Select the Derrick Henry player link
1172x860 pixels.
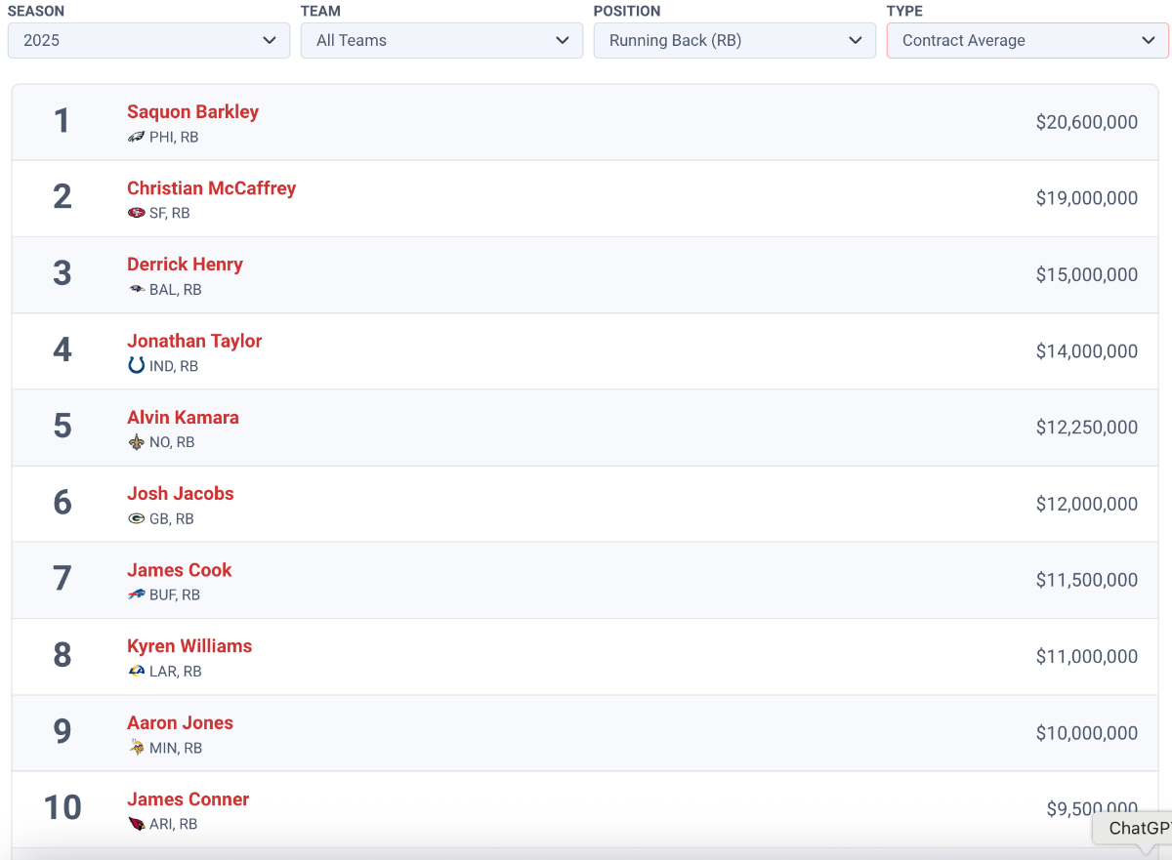[185, 265]
